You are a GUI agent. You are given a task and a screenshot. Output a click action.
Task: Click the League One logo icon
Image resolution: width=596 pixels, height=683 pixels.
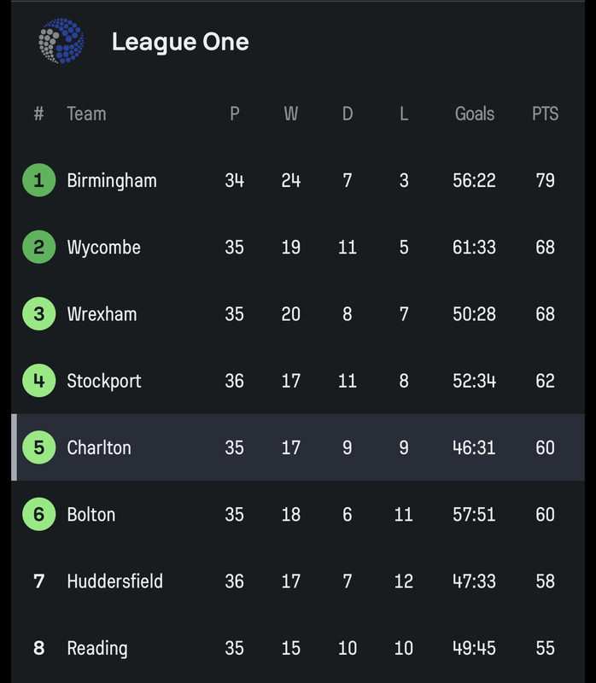coord(61,41)
